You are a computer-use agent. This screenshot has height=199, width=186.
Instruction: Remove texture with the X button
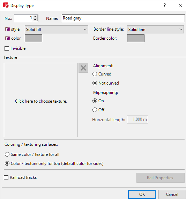pos(83,68)
